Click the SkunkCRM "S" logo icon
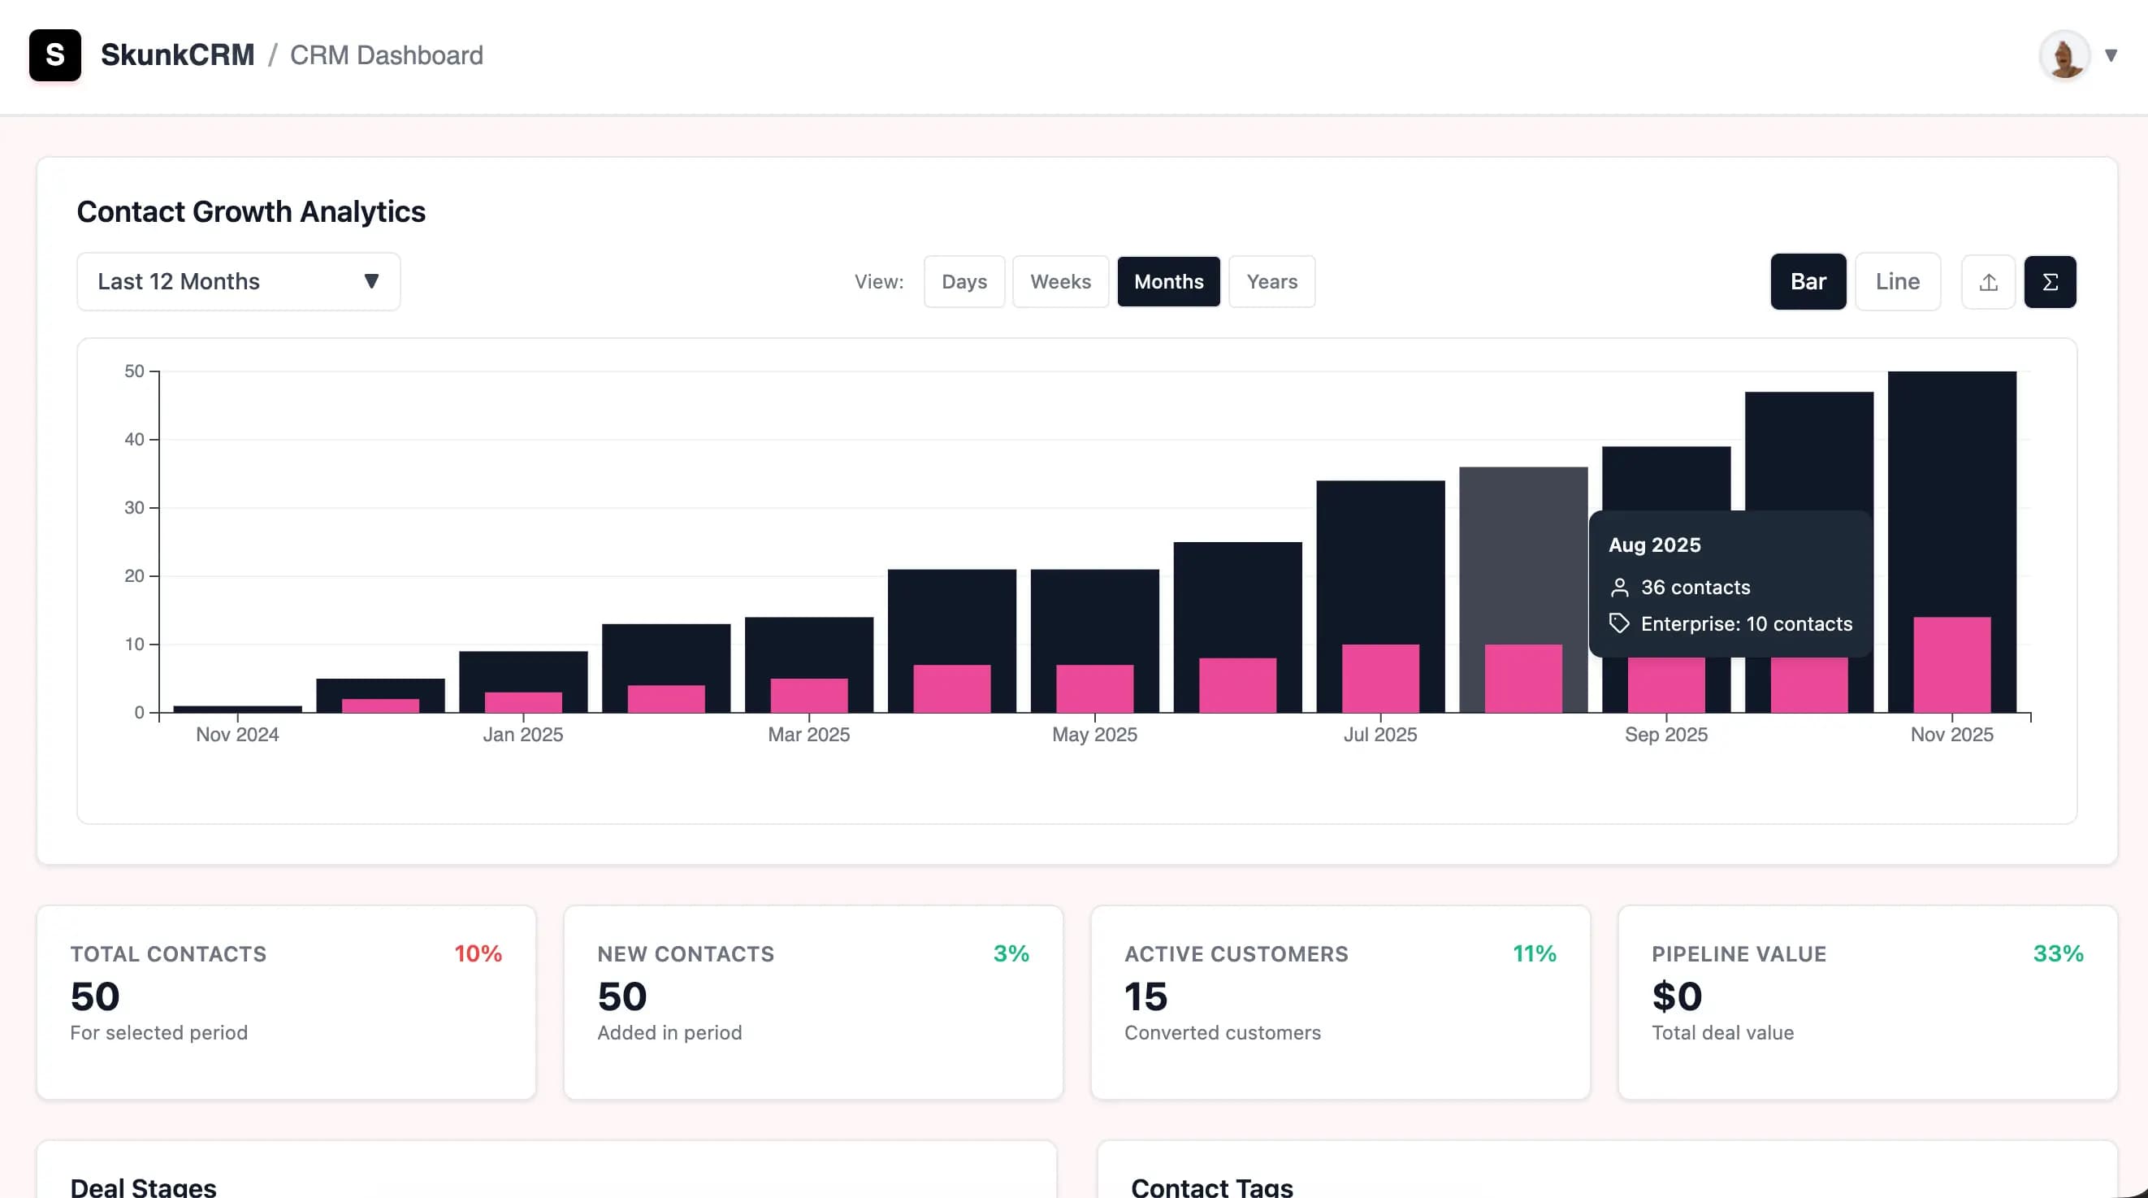The image size is (2148, 1198). click(x=54, y=55)
